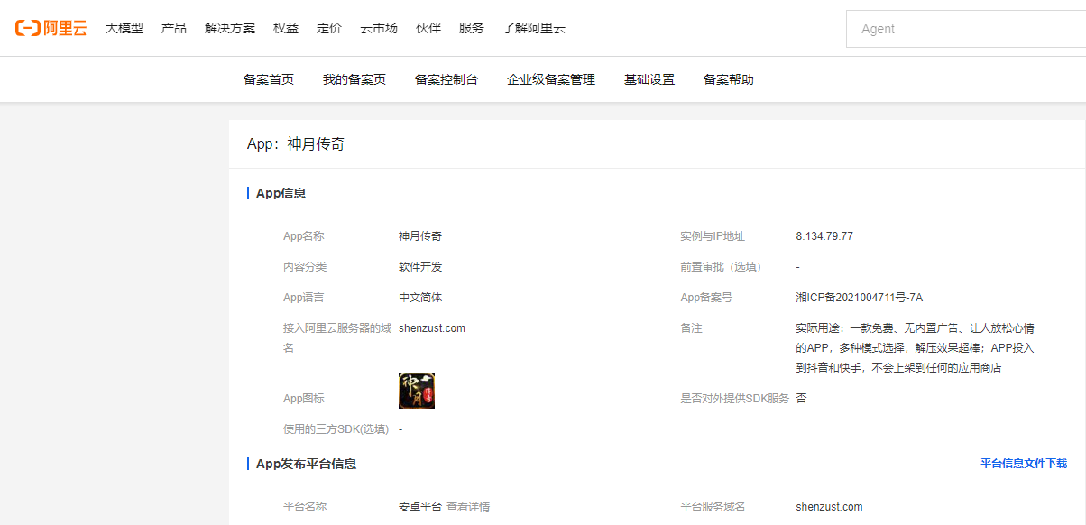Click the Aliyun logo
Image resolution: width=1086 pixels, height=525 pixels.
(x=51, y=28)
